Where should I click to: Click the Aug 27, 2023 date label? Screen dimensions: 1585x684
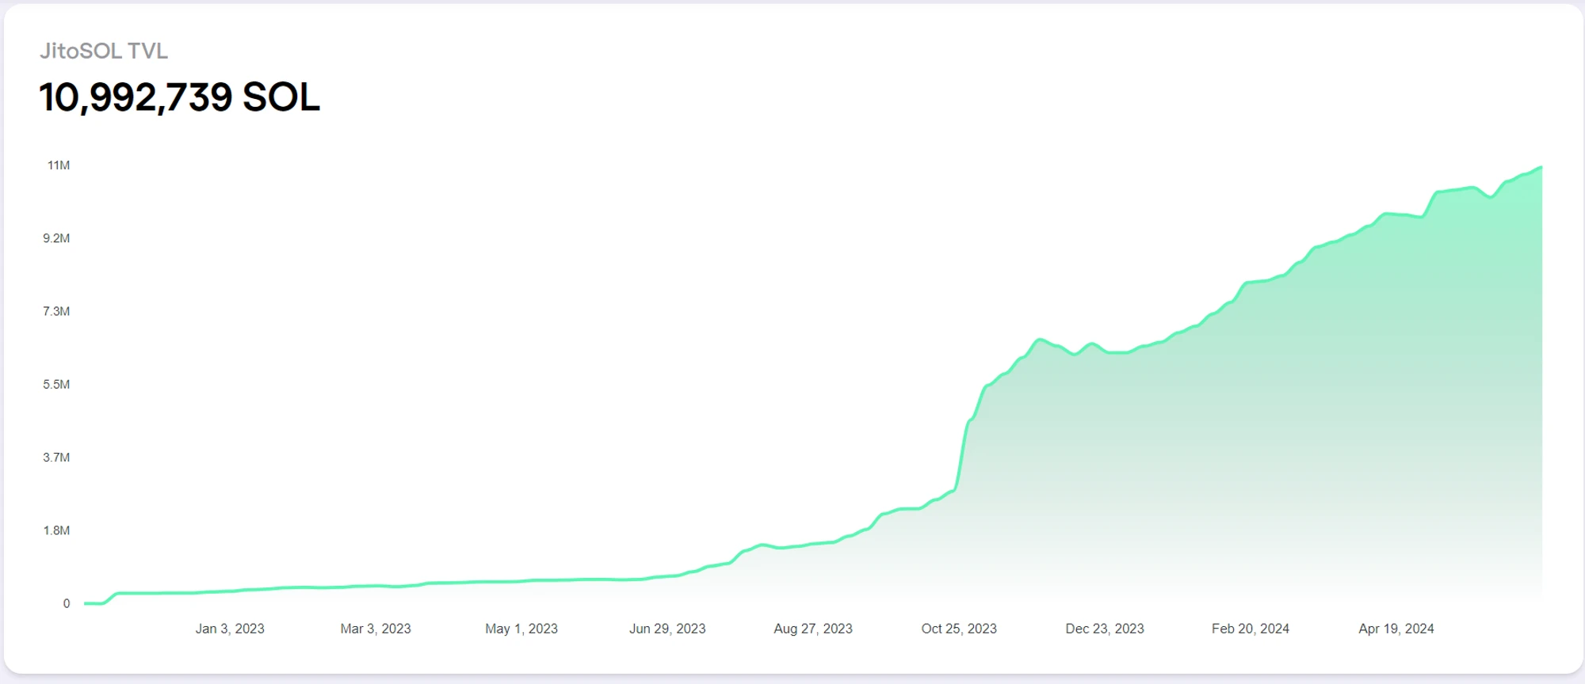point(813,629)
